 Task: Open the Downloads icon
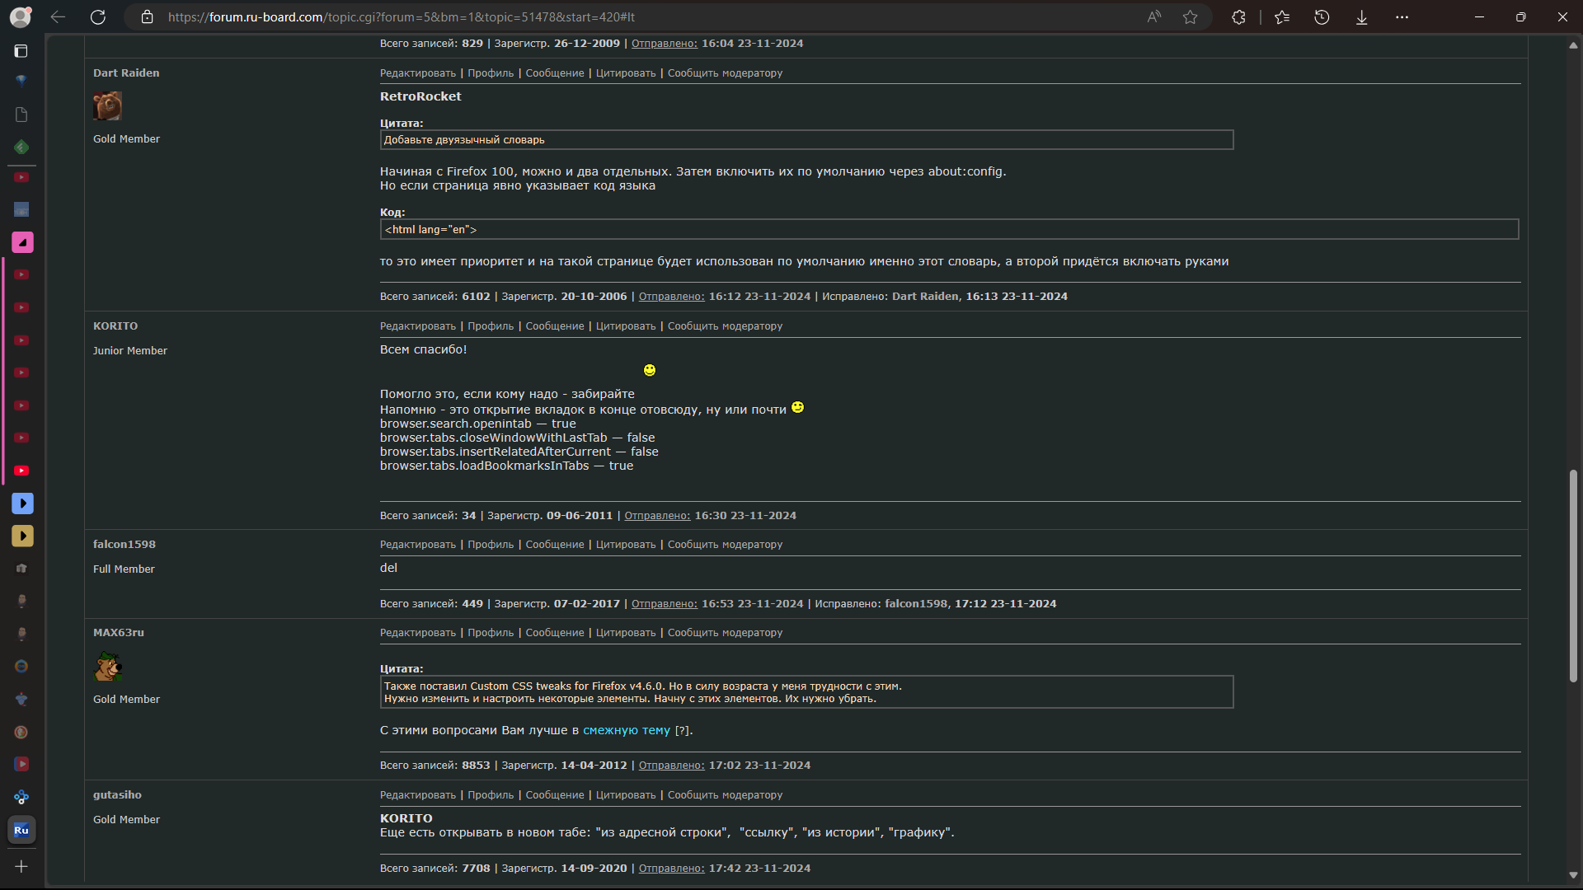click(1361, 16)
